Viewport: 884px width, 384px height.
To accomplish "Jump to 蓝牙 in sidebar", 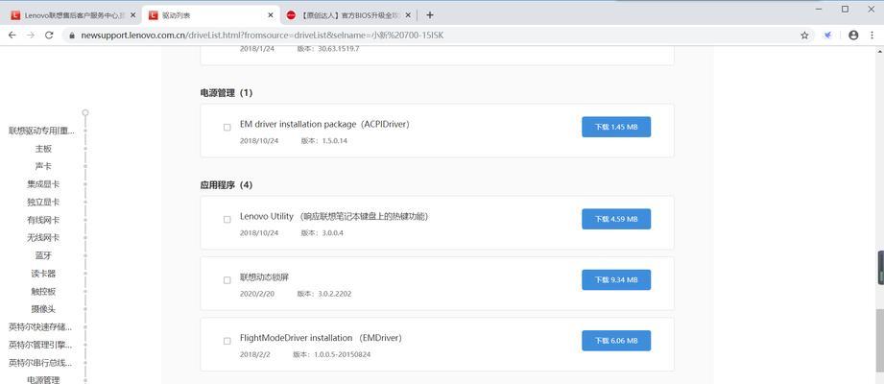I will point(43,255).
